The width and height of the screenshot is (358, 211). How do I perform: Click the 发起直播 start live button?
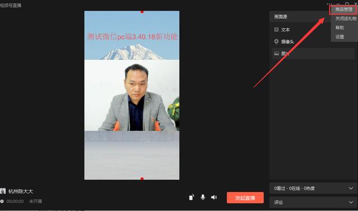[x=245, y=198]
